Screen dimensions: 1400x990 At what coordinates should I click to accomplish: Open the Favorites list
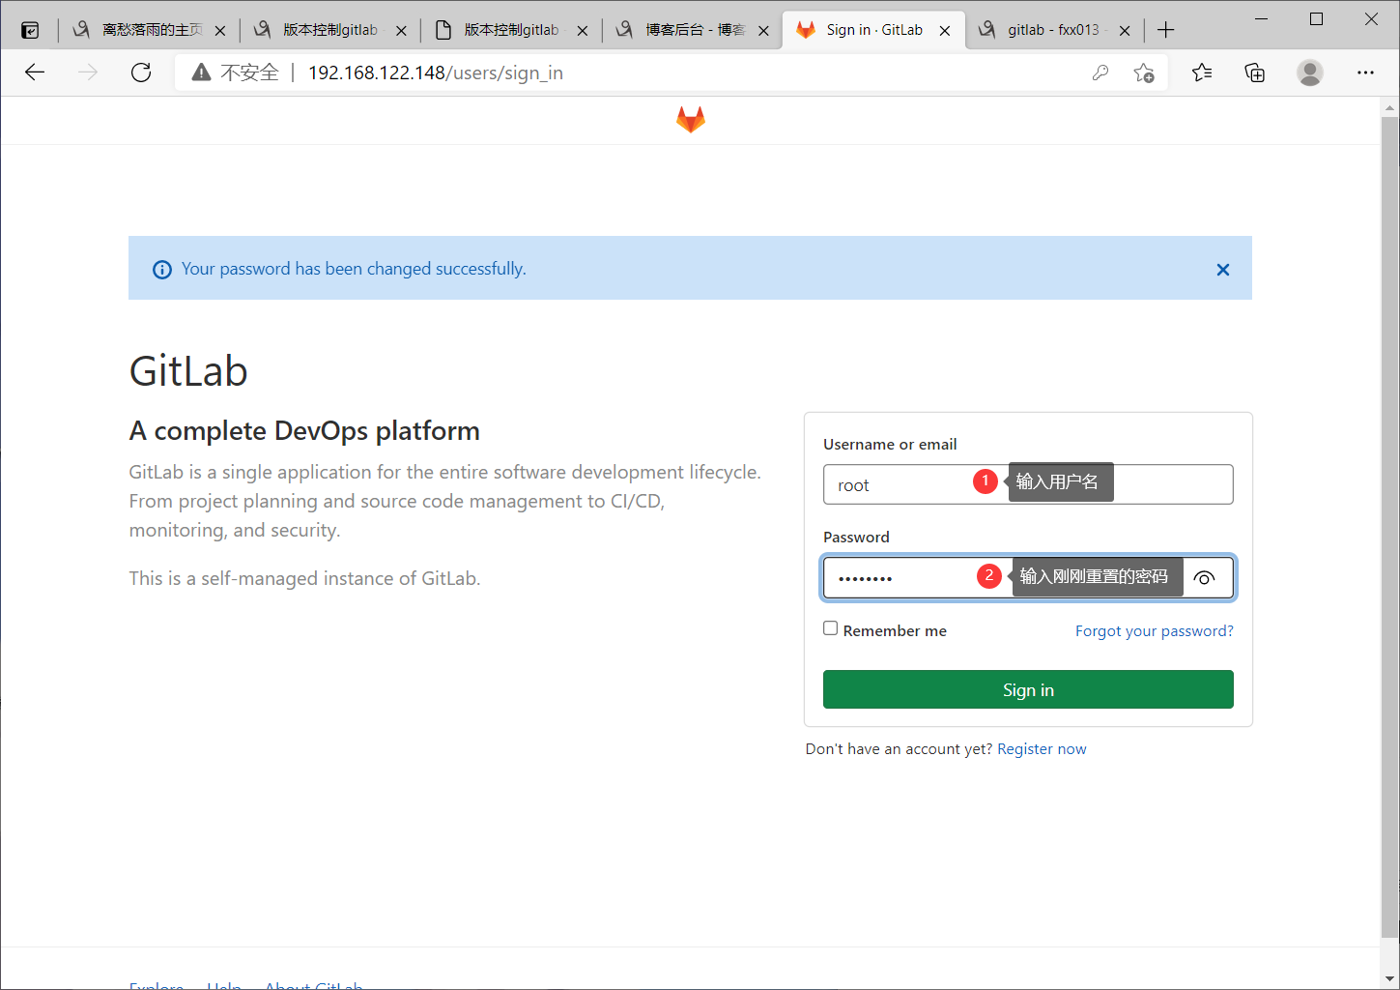pos(1202,73)
